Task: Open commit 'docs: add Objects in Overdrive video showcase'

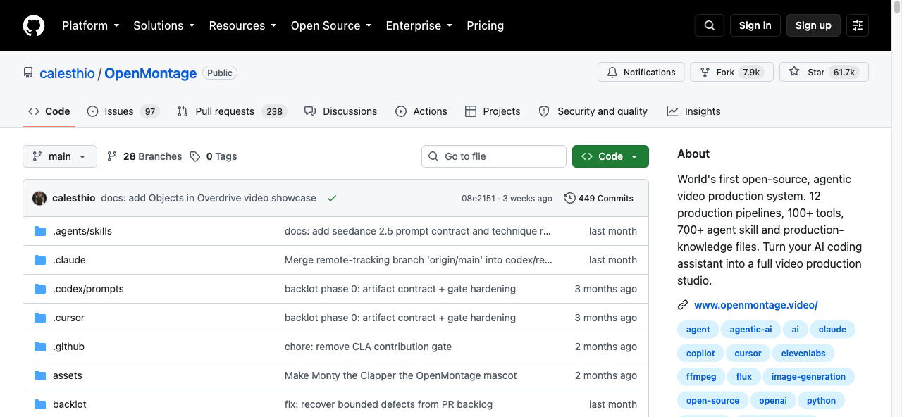Action: (209, 198)
